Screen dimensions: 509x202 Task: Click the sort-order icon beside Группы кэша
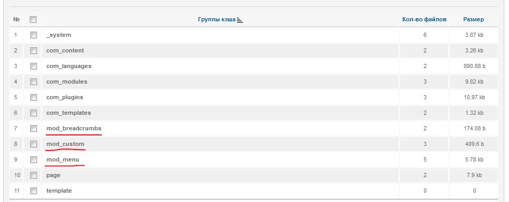[x=240, y=20]
